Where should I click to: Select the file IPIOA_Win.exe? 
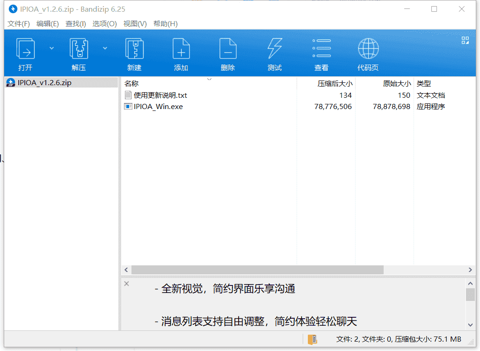coord(158,107)
